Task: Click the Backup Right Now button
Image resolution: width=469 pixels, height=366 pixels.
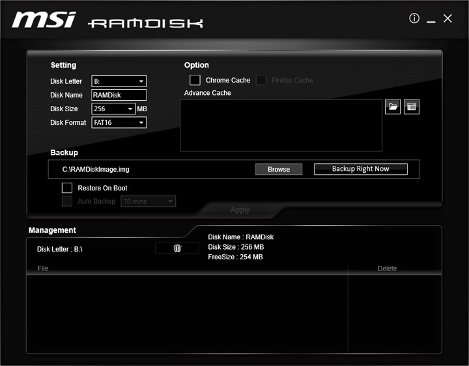Action: click(361, 169)
